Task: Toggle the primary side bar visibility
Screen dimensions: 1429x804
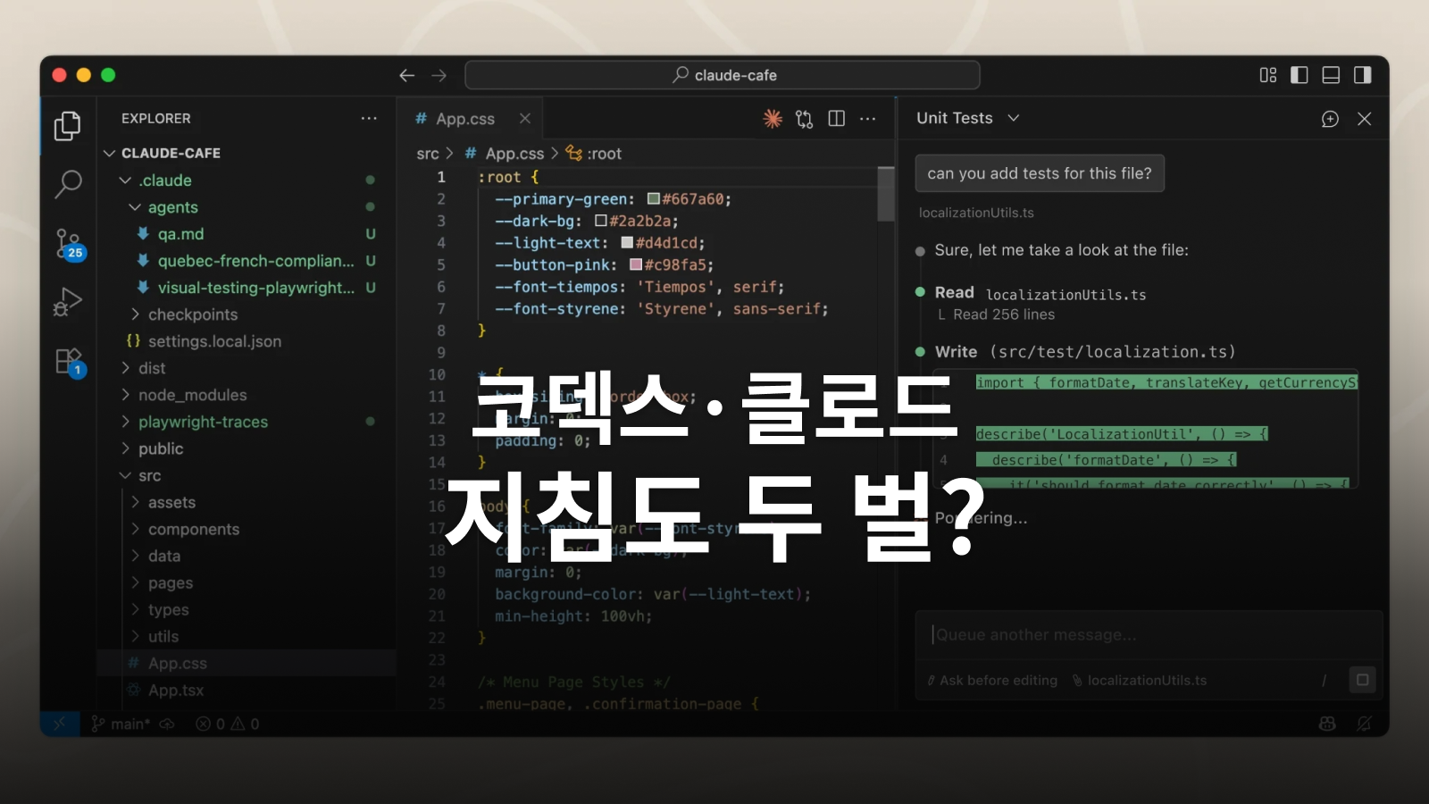Action: coord(1299,75)
